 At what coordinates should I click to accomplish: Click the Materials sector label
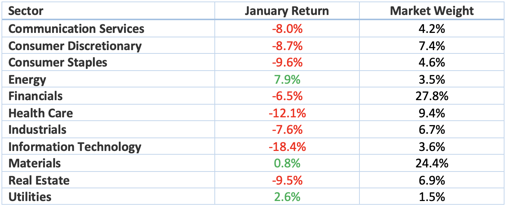click(x=34, y=163)
